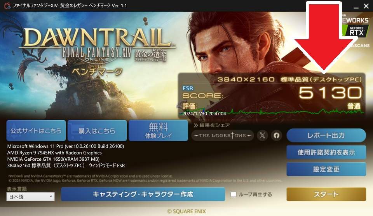Expand the 日本語 dropdown arrow
This screenshot has width=373, height=216.
51,197
